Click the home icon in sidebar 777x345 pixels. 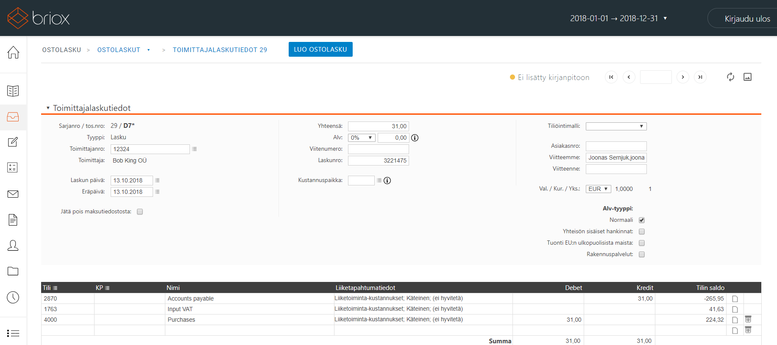point(13,52)
